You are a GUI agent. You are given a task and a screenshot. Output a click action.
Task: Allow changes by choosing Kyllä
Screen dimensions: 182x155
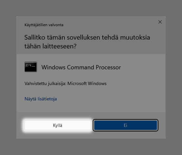pos(58,125)
